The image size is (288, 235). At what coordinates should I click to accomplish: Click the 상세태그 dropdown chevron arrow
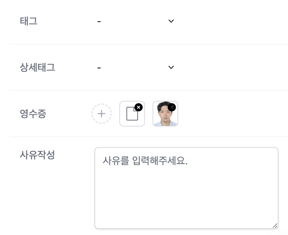click(x=171, y=67)
